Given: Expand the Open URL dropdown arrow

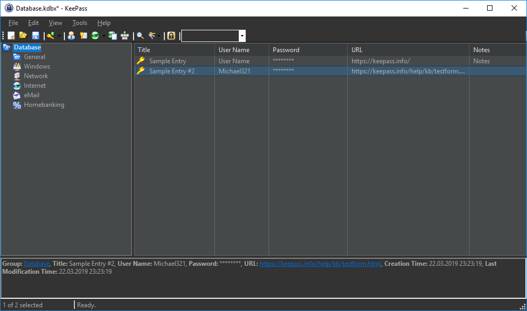Looking at the screenshot, I should (104, 36).
